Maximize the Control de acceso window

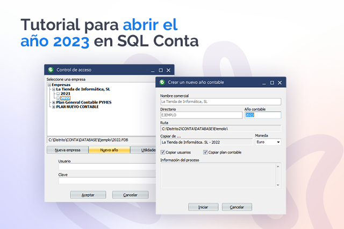point(160,70)
